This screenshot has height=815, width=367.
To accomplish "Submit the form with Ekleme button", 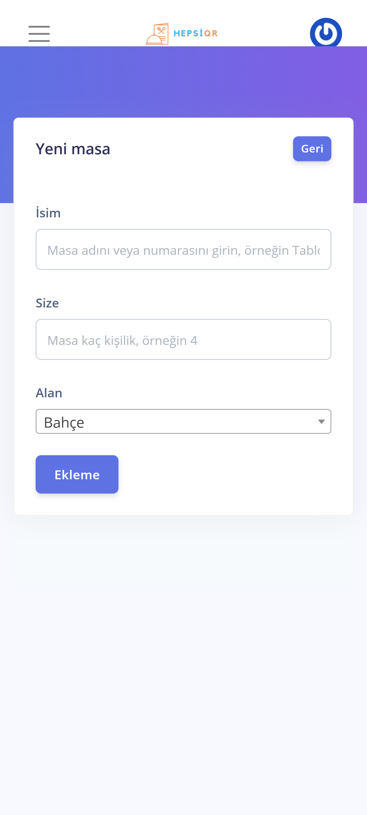I will click(x=77, y=474).
